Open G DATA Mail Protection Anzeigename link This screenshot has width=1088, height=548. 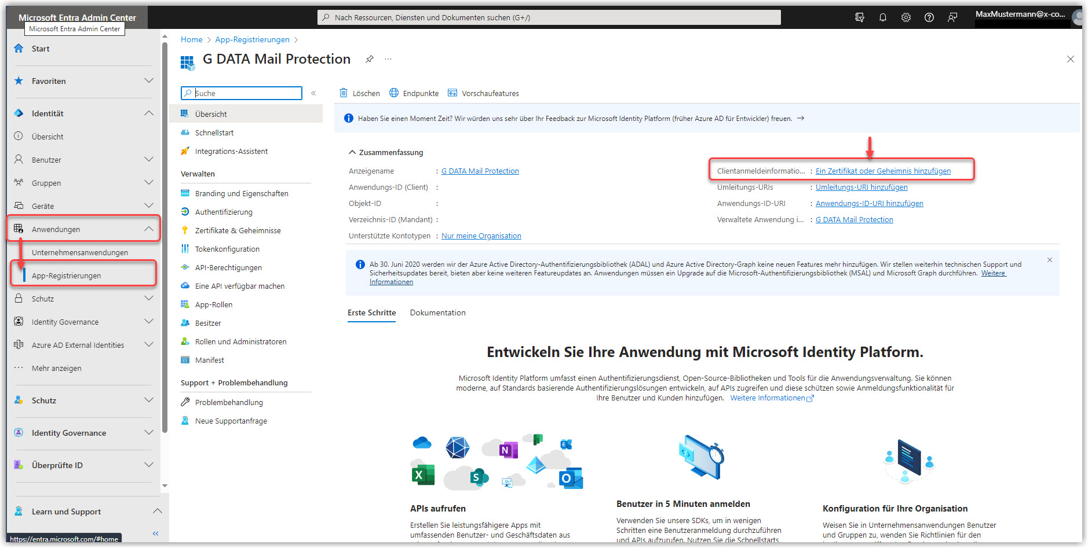[x=480, y=171]
